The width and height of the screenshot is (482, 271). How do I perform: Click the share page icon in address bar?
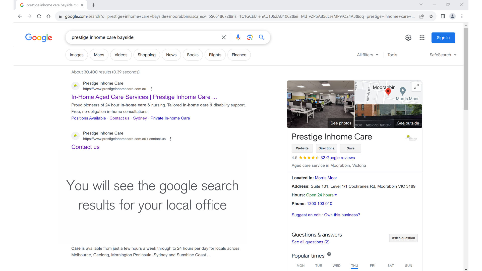[x=422, y=16]
